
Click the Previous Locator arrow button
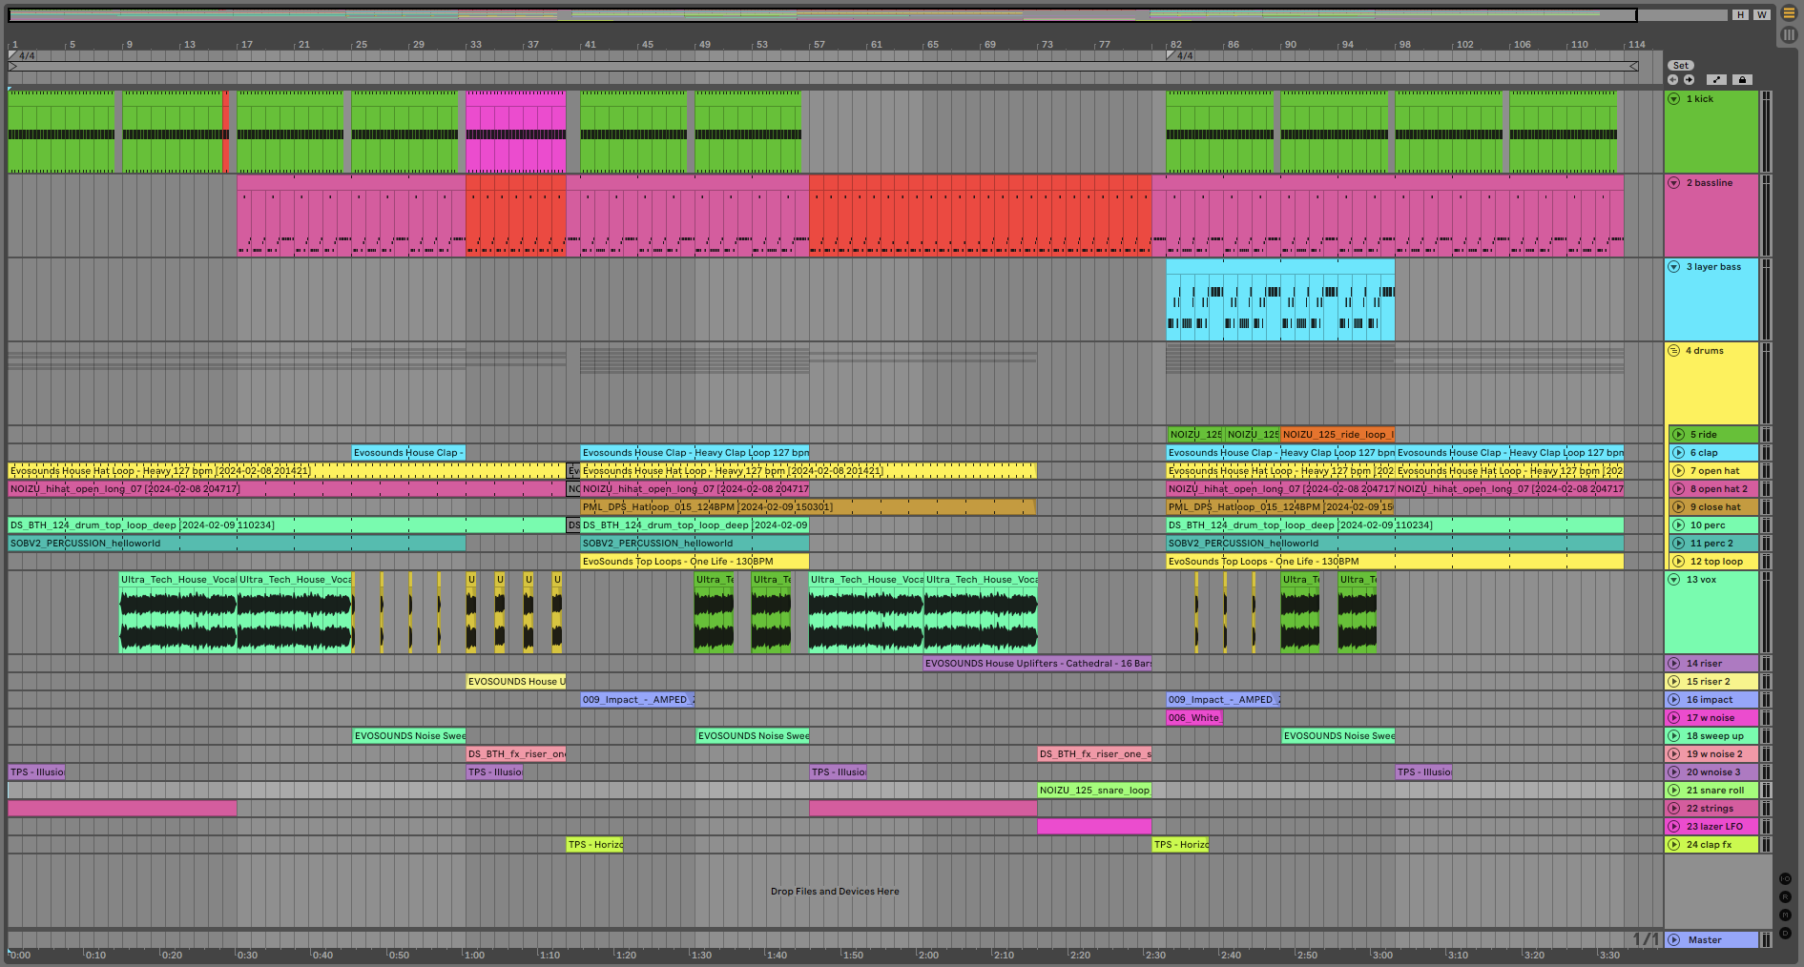[1673, 80]
